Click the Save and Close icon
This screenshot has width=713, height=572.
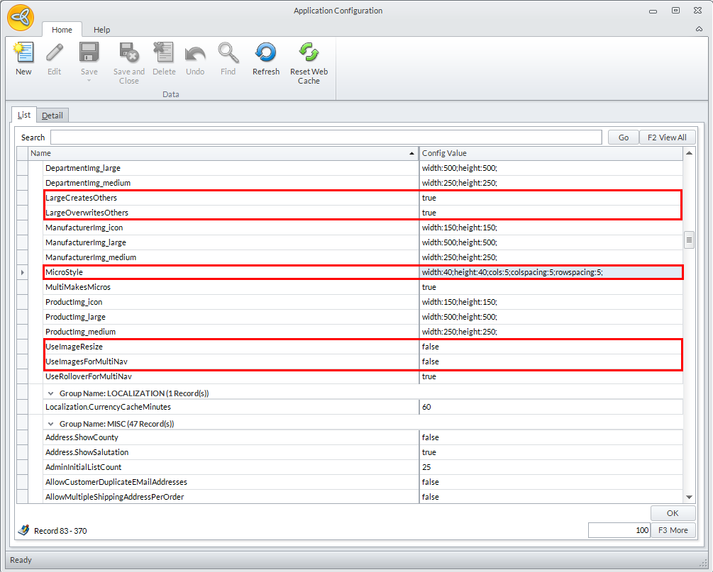[x=128, y=53]
